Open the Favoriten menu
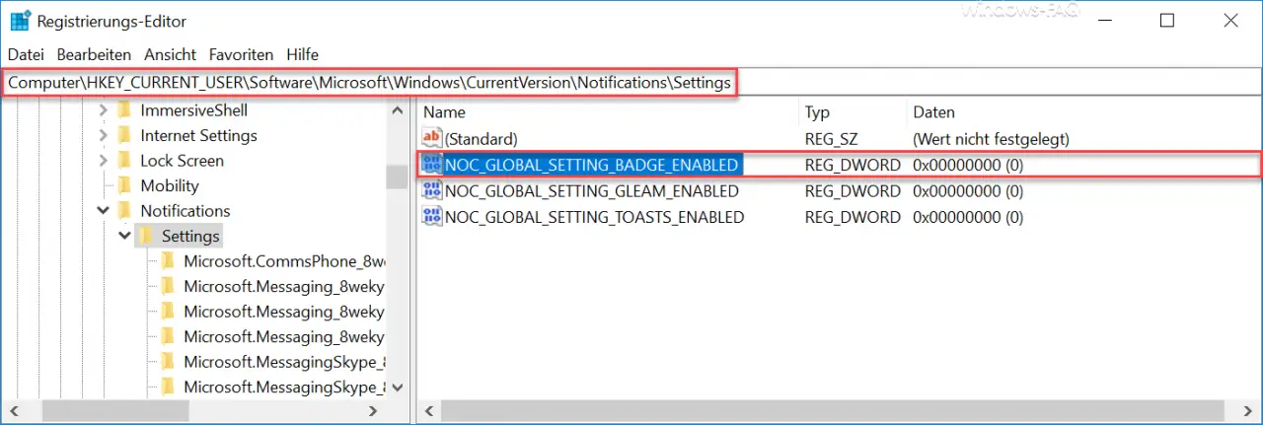This screenshot has width=1263, height=425. (242, 54)
